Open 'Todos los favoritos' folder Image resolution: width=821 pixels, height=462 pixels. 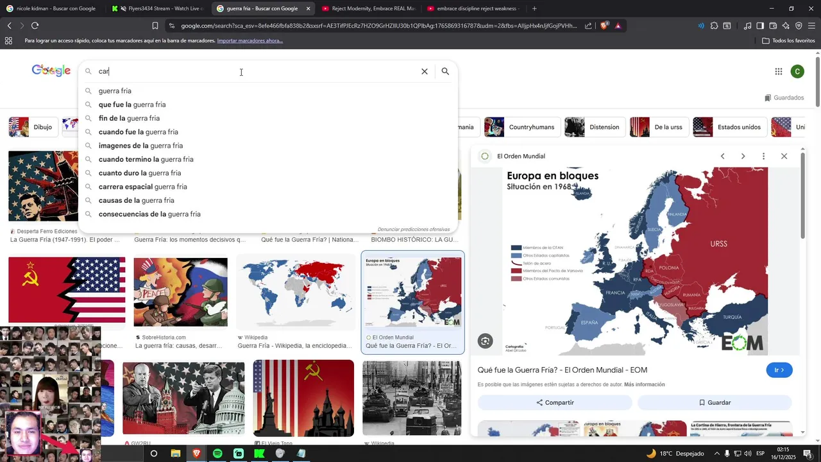click(788, 40)
